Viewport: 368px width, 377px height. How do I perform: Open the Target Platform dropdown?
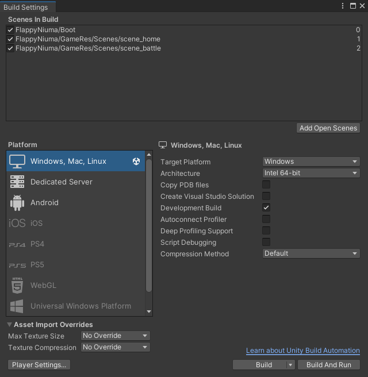[x=311, y=161]
